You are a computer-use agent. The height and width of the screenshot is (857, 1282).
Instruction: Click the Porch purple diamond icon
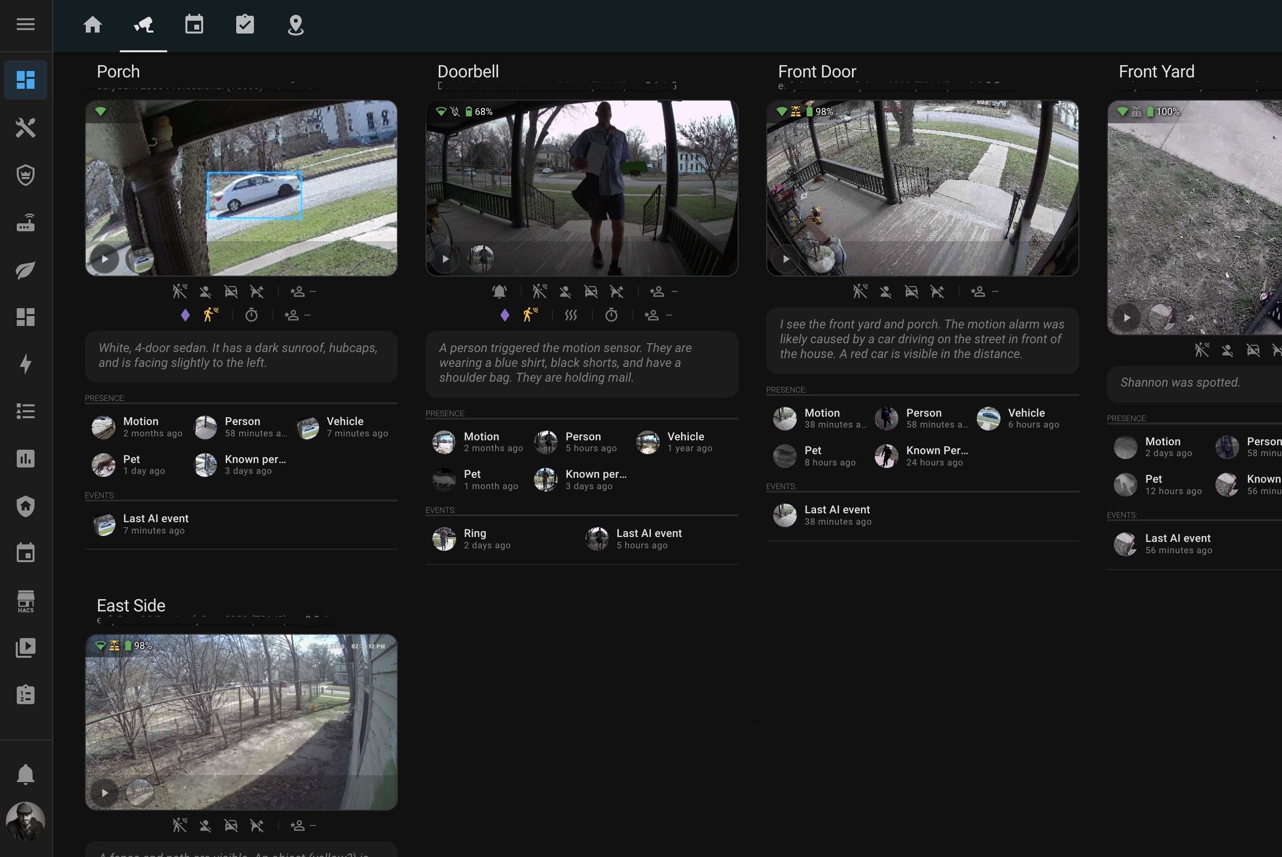click(x=185, y=315)
